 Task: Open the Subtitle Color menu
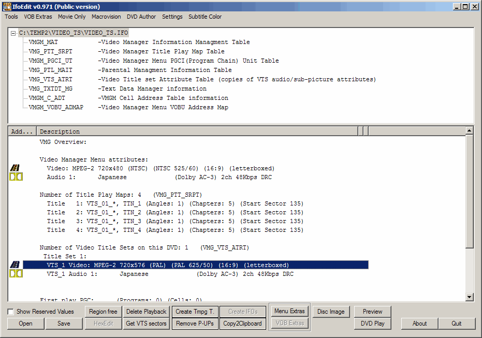coord(205,17)
